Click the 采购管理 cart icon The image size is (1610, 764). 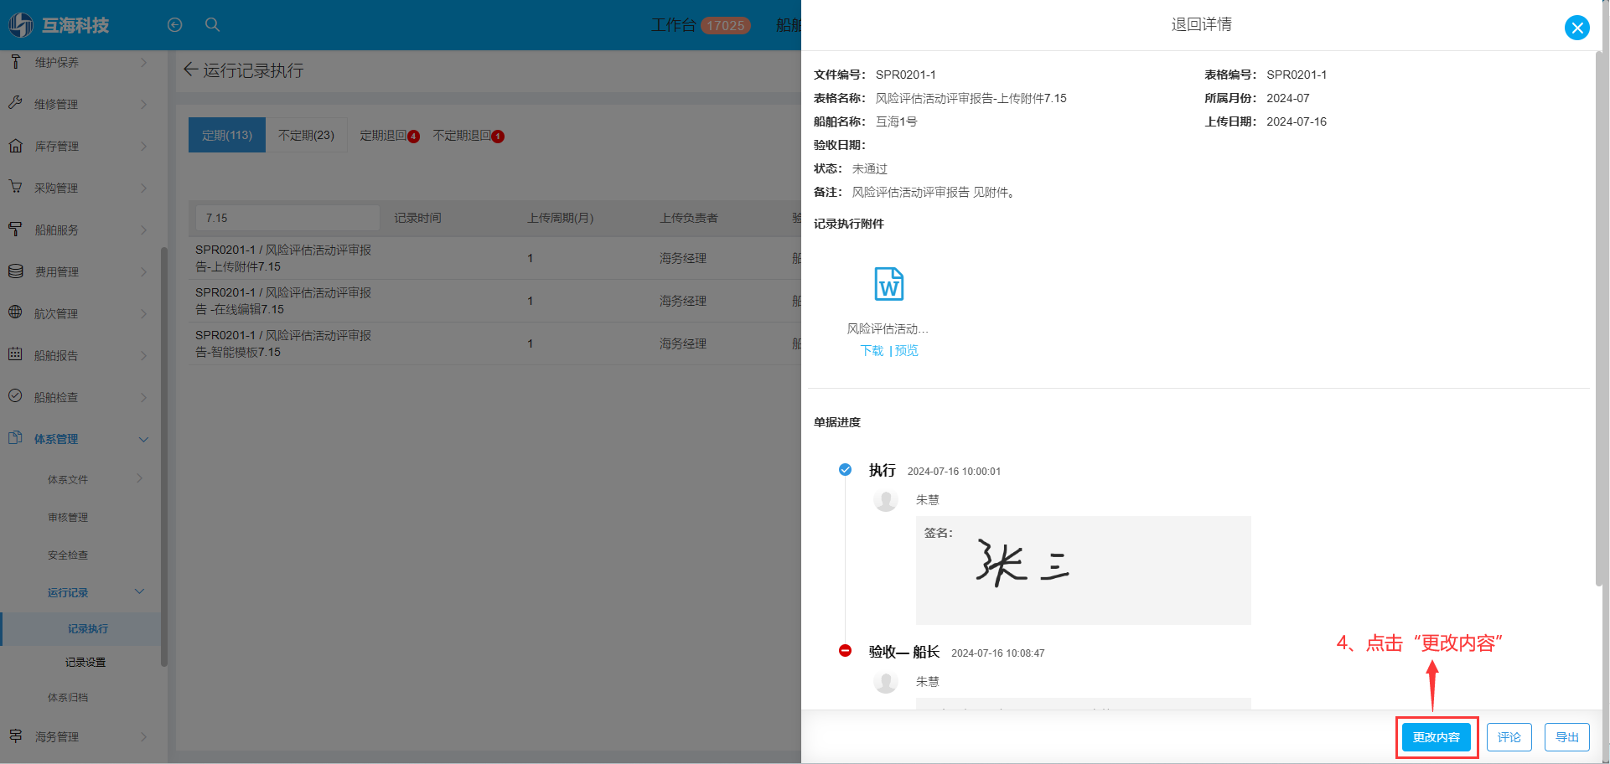(x=15, y=187)
